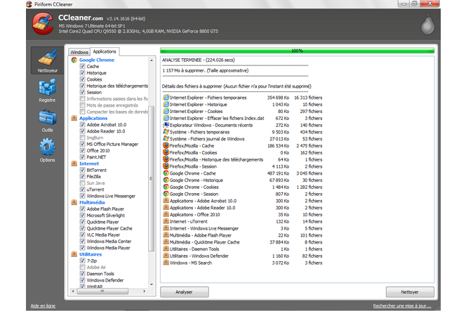Enable the ImgBurn checkbox

[83, 138]
